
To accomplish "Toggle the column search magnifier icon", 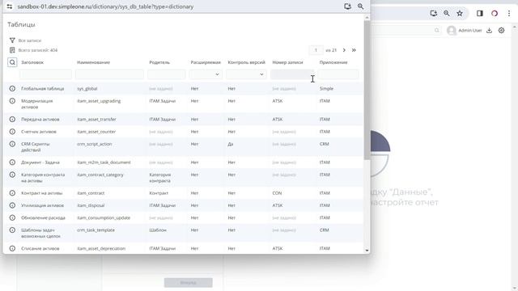I will click(x=12, y=62).
